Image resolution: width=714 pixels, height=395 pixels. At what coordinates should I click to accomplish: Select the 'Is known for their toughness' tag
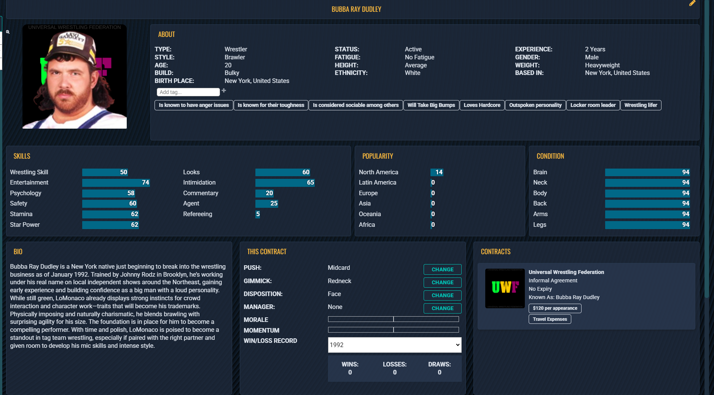[271, 105]
